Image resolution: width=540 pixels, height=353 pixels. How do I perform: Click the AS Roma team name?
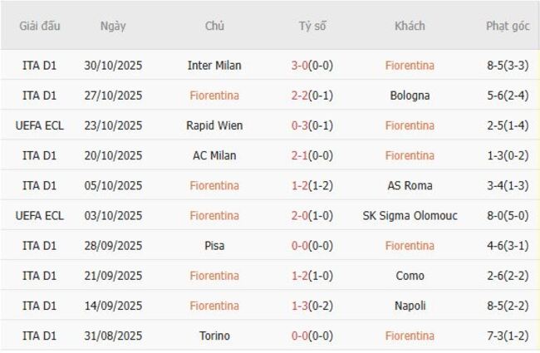[x=410, y=185]
